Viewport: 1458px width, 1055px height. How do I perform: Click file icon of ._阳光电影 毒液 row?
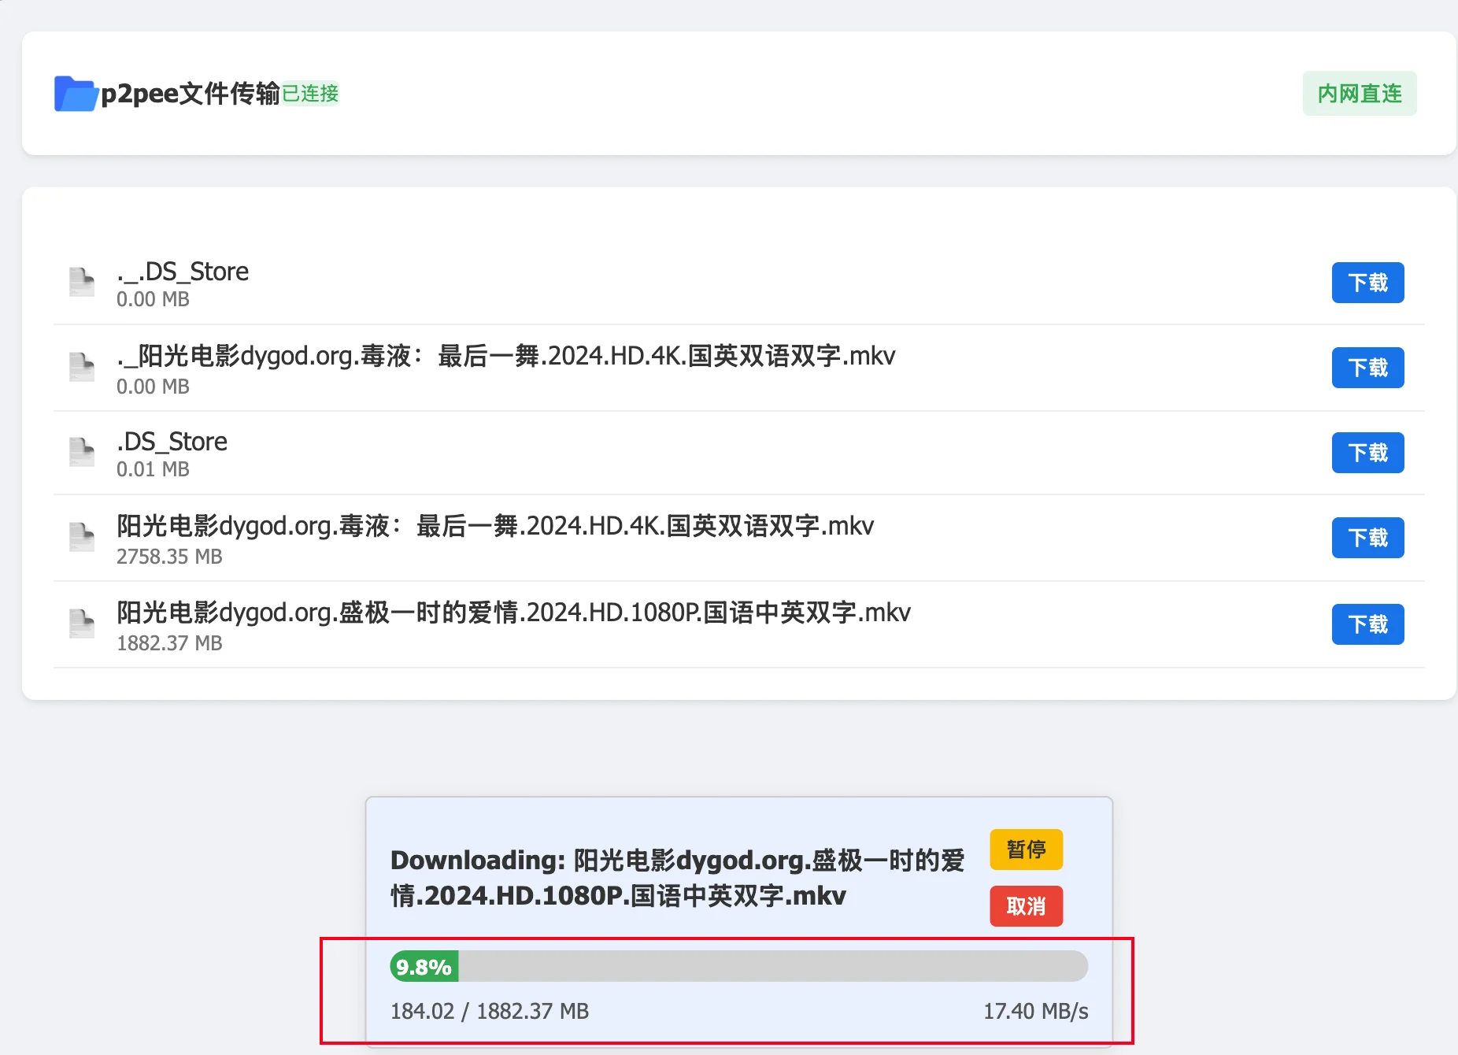[82, 367]
